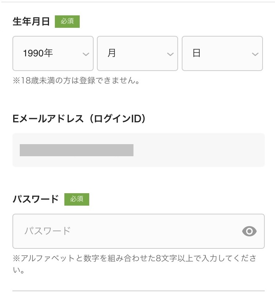Screen dimensions: 275x296
Task: Click the chevron arrow in day selector
Action: pyautogui.click(x=255, y=55)
